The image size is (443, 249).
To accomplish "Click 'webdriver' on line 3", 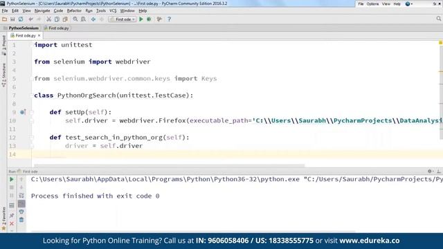I will tap(133, 62).
